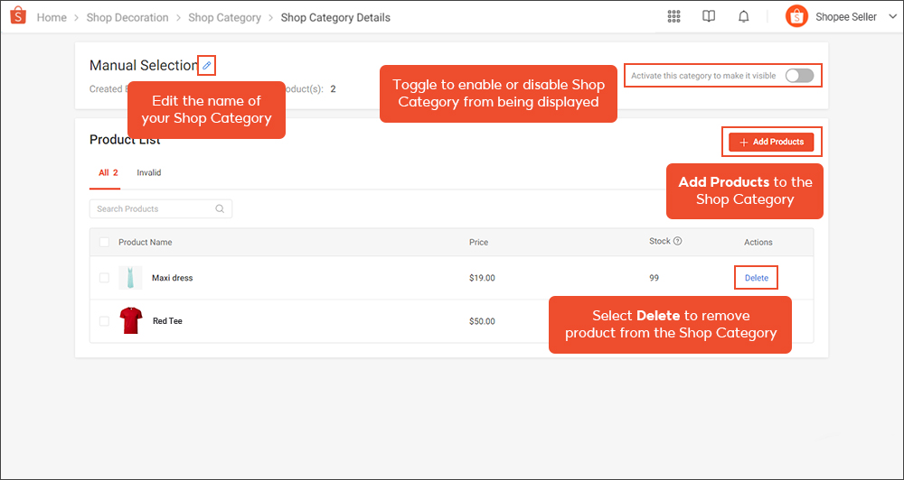Check the Maxi dress row checkbox
The image size is (904, 480).
(x=104, y=278)
